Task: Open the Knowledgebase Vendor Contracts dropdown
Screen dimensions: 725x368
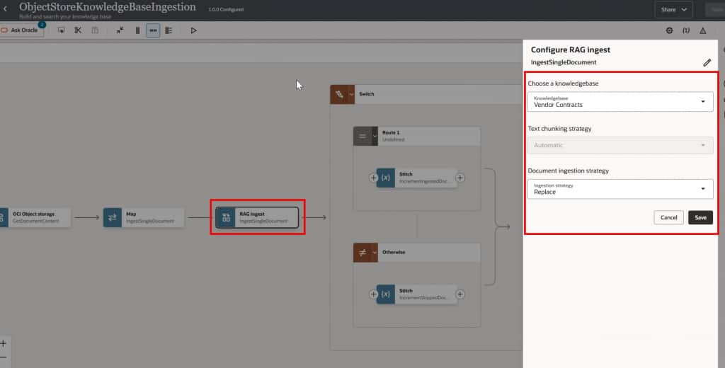Action: (620, 102)
